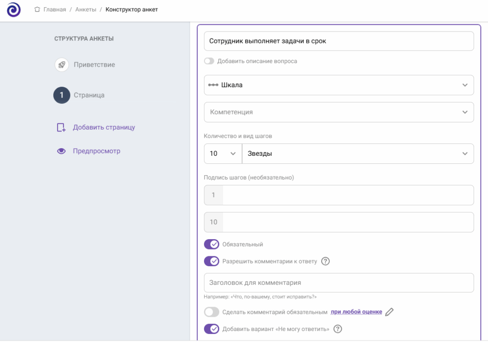The image size is (488, 342).
Task: Click the Заголовок для комментария field
Action: point(338,282)
